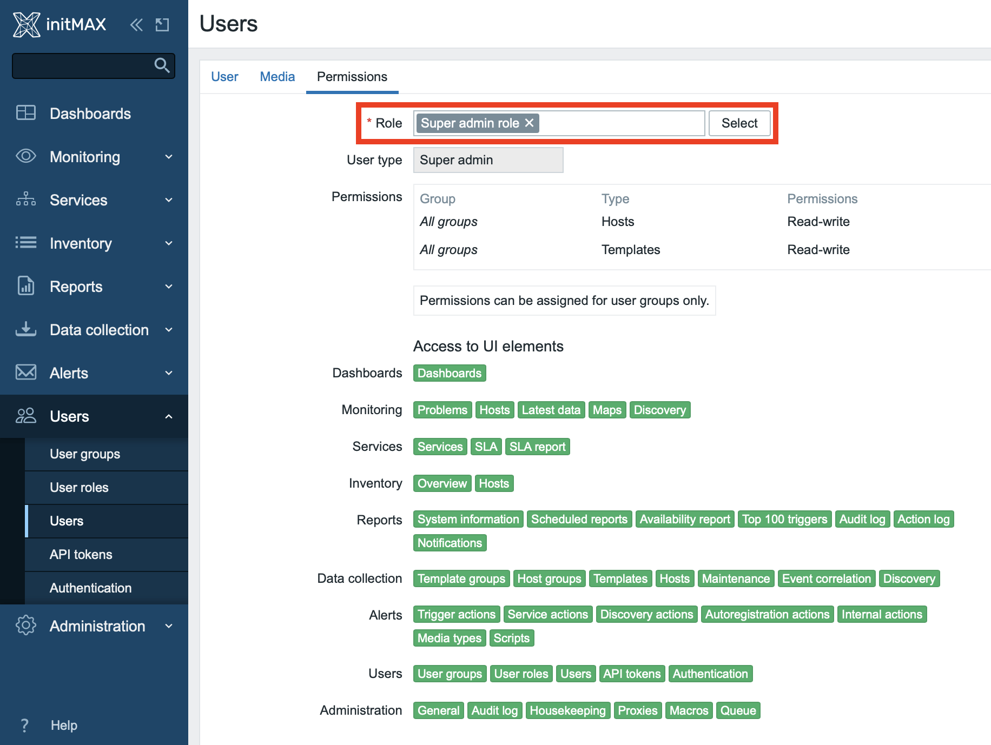Screen dimensions: 991x745
Task: Switch to the Media tab
Action: (277, 77)
